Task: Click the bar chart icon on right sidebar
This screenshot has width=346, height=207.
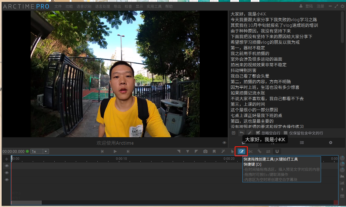Action: coord(342,183)
